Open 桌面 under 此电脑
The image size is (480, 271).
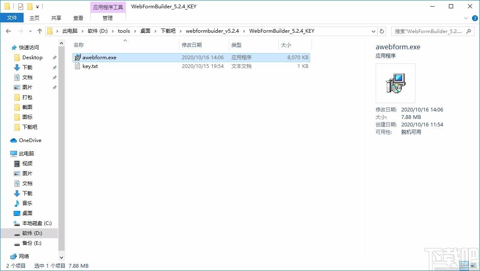pos(27,213)
